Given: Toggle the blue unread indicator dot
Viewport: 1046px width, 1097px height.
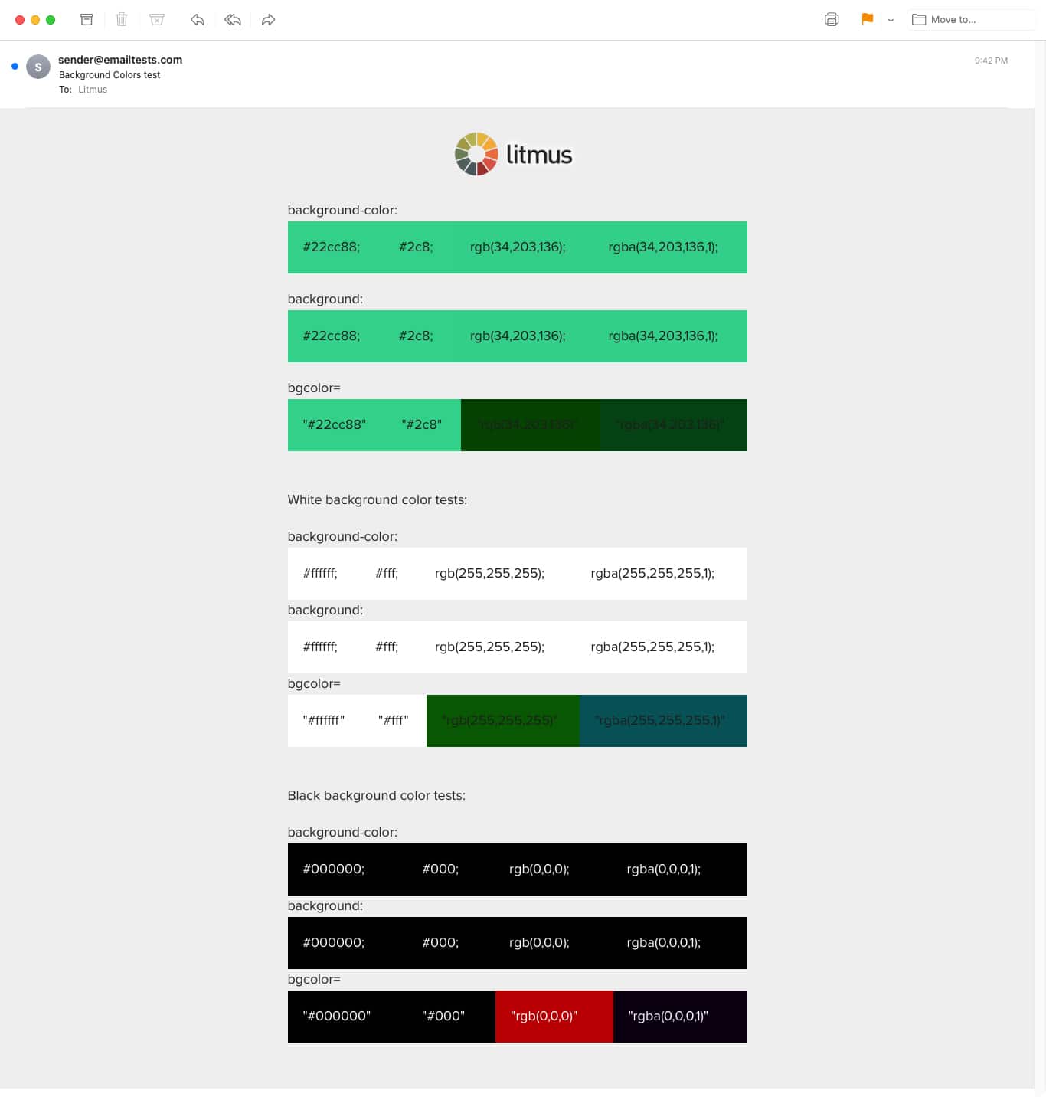Looking at the screenshot, I should tap(15, 67).
